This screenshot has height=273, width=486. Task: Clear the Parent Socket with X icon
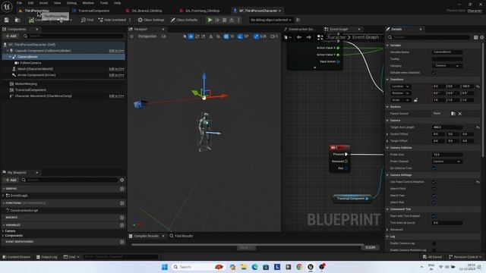pyautogui.click(x=460, y=114)
